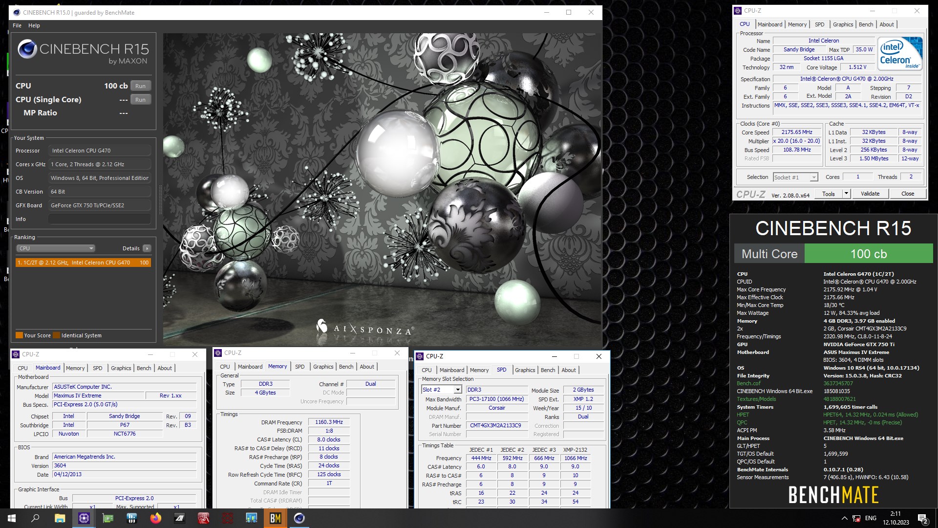Click Intel Celeron logo in CPU-Z
Screen dimensions: 938x528
[x=901, y=54]
